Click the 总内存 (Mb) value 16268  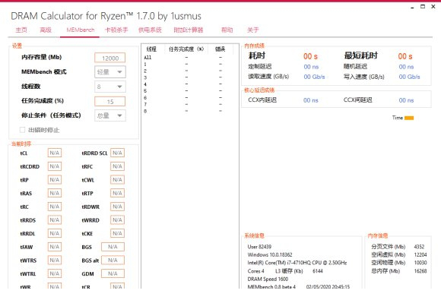(x=420, y=271)
